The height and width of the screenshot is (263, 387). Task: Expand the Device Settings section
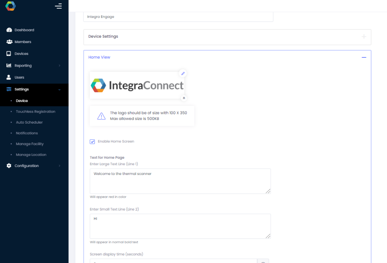point(364,37)
